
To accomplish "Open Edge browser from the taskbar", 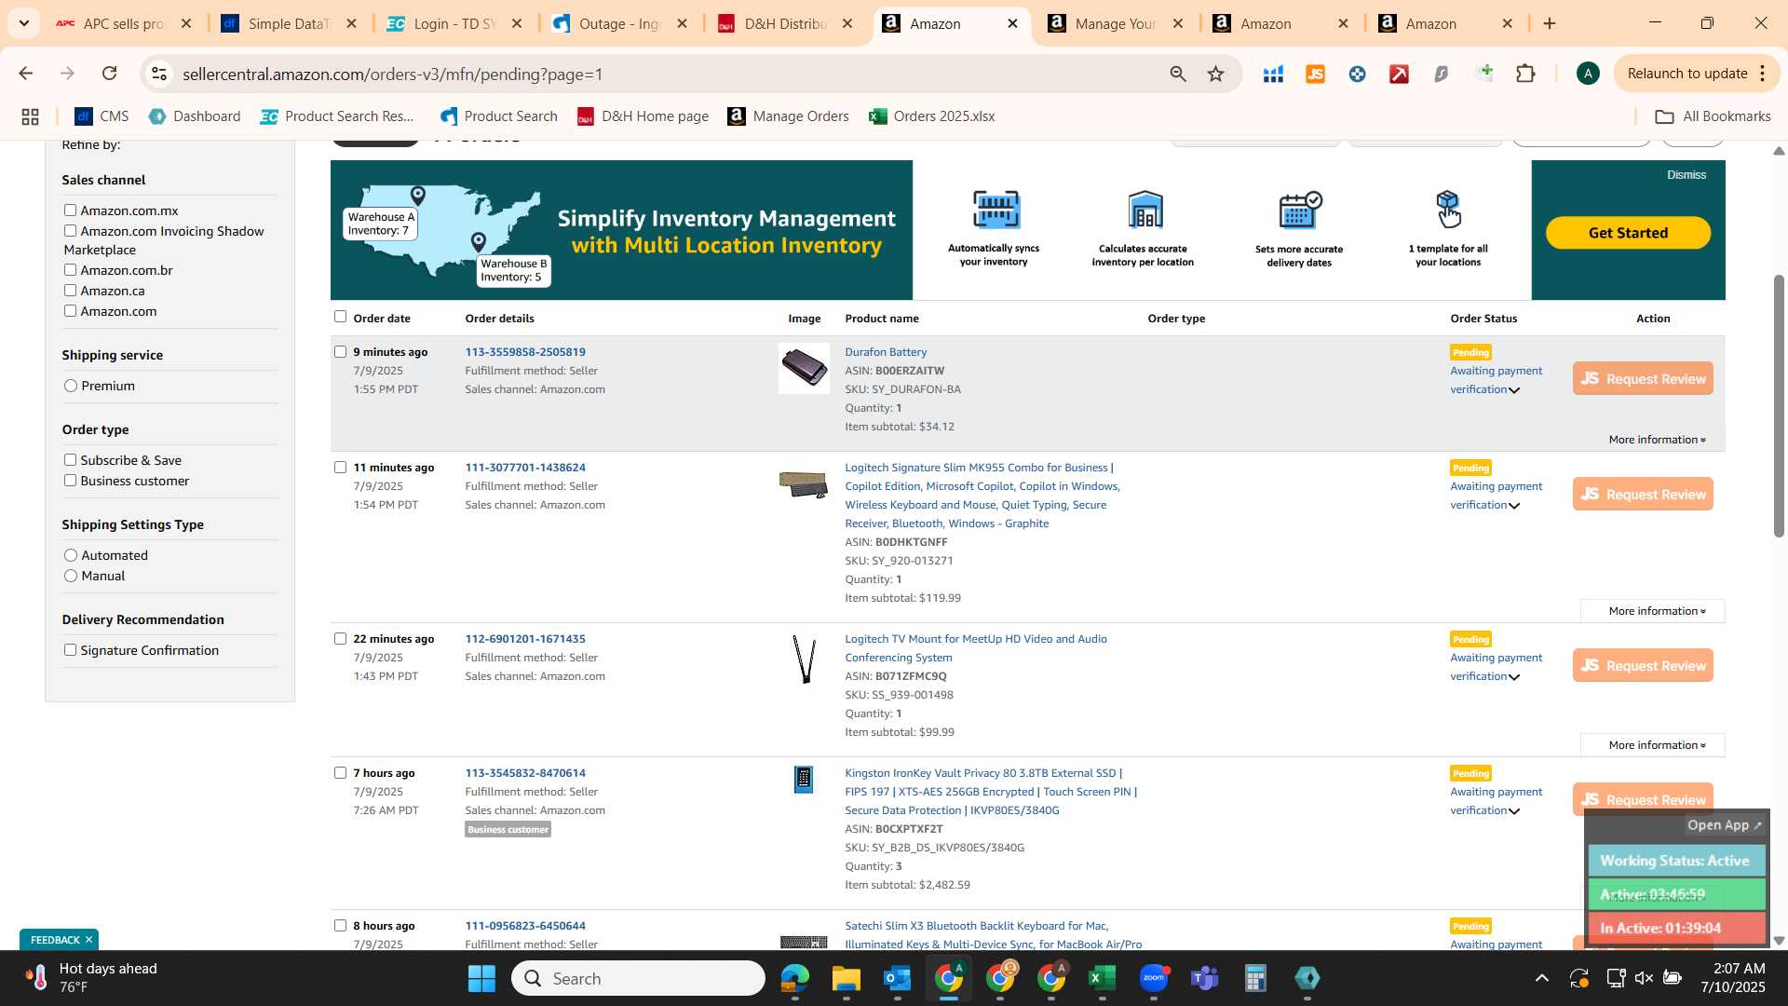I will (x=794, y=978).
